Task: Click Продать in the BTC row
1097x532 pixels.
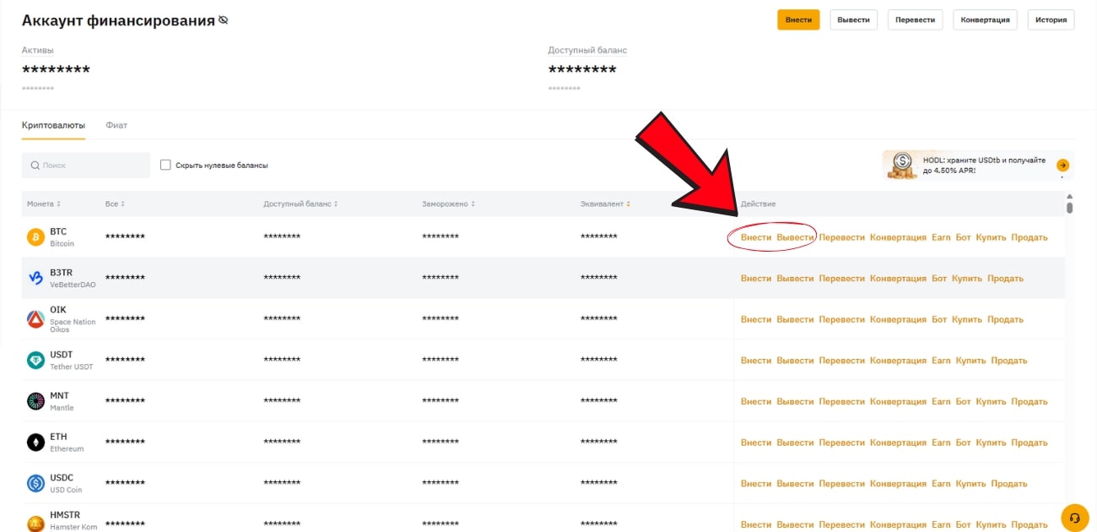Action: [1029, 237]
